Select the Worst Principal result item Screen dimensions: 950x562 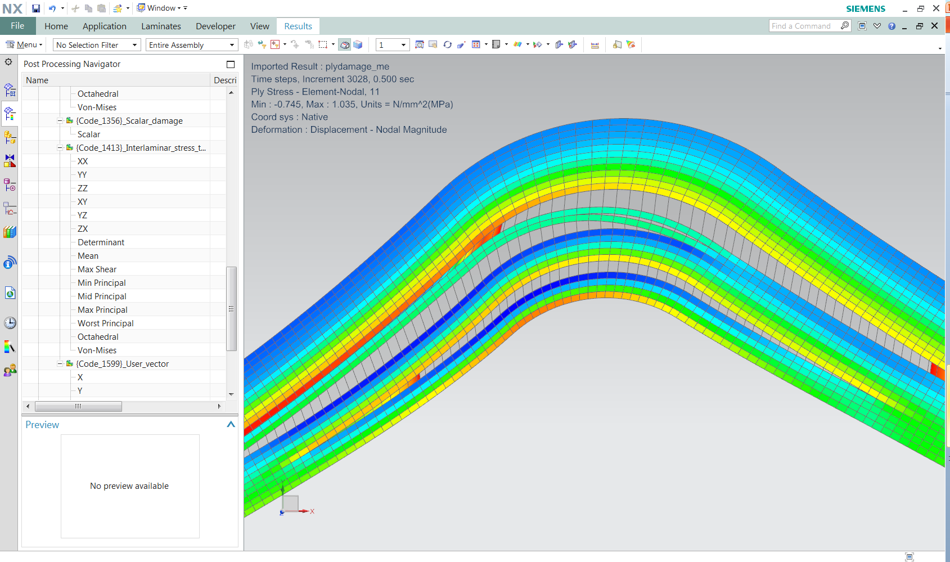(106, 323)
